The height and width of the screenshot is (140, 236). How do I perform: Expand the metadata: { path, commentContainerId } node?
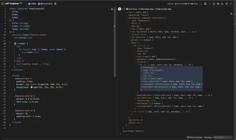click(x=136, y=59)
